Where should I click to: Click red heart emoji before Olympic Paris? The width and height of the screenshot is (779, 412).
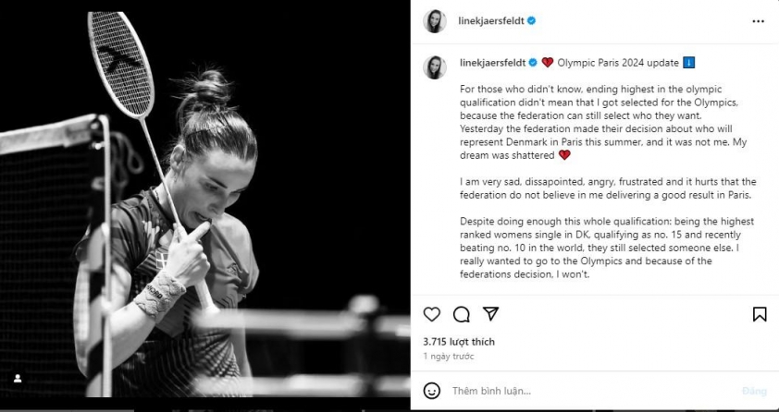pos(548,63)
